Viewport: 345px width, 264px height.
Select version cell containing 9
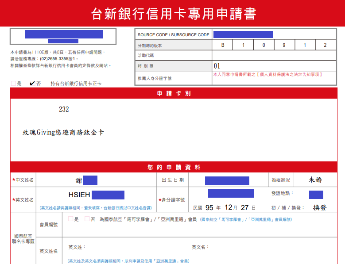tap(284, 45)
